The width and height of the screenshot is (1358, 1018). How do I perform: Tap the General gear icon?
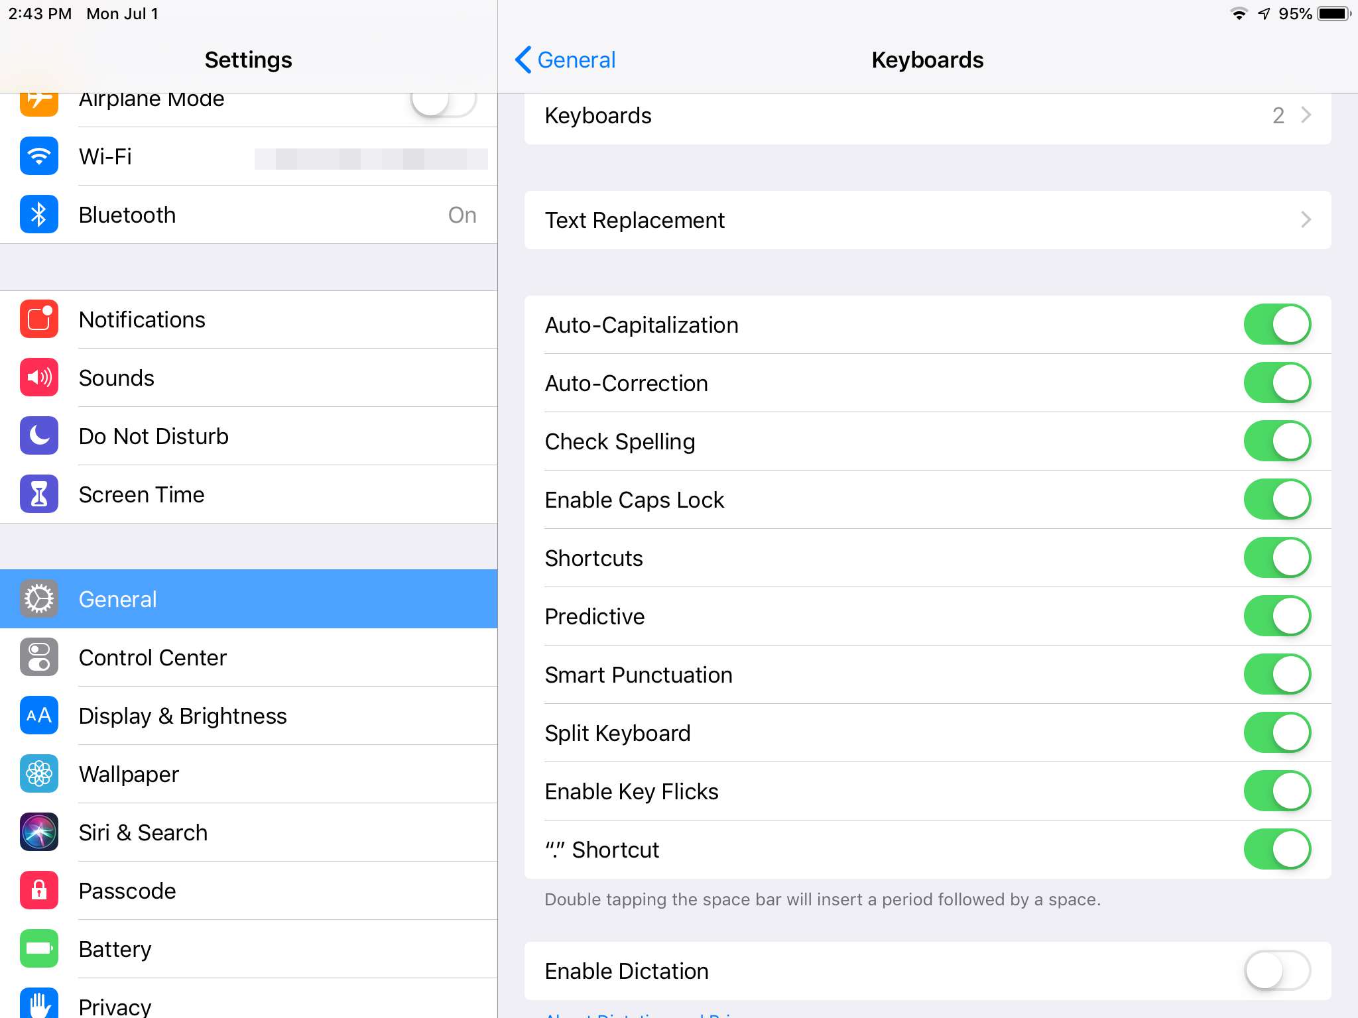tap(39, 599)
